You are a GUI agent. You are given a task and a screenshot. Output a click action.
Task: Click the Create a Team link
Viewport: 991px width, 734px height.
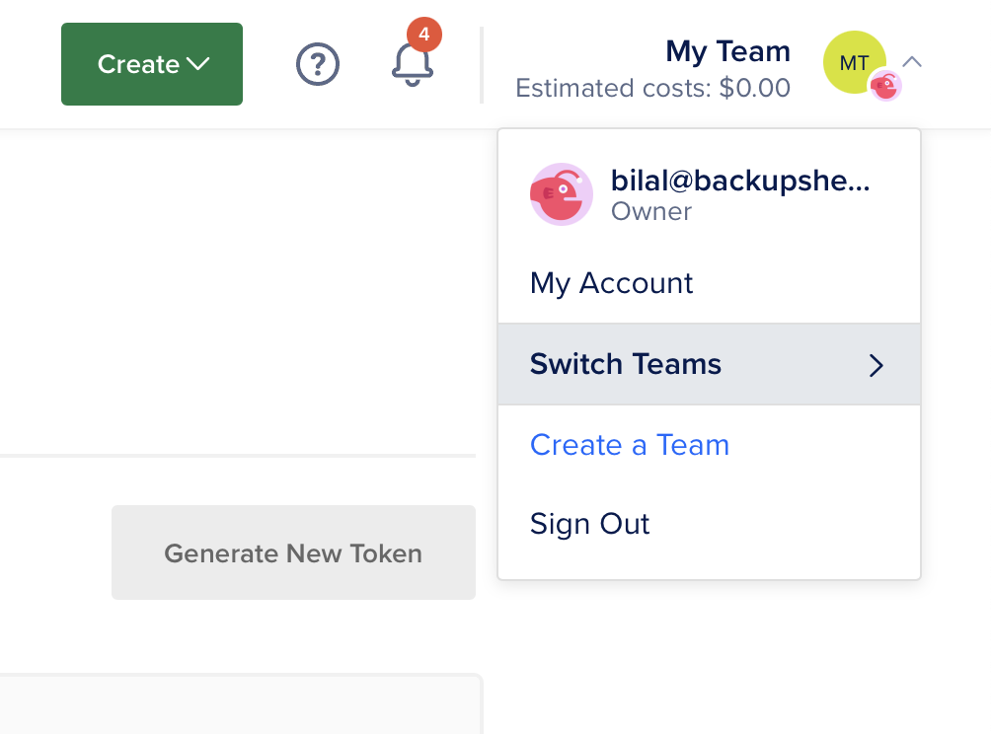point(630,445)
